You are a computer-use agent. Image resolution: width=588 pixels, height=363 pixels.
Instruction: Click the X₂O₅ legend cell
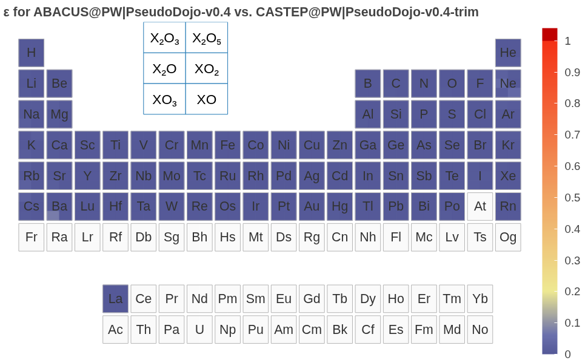(207, 38)
